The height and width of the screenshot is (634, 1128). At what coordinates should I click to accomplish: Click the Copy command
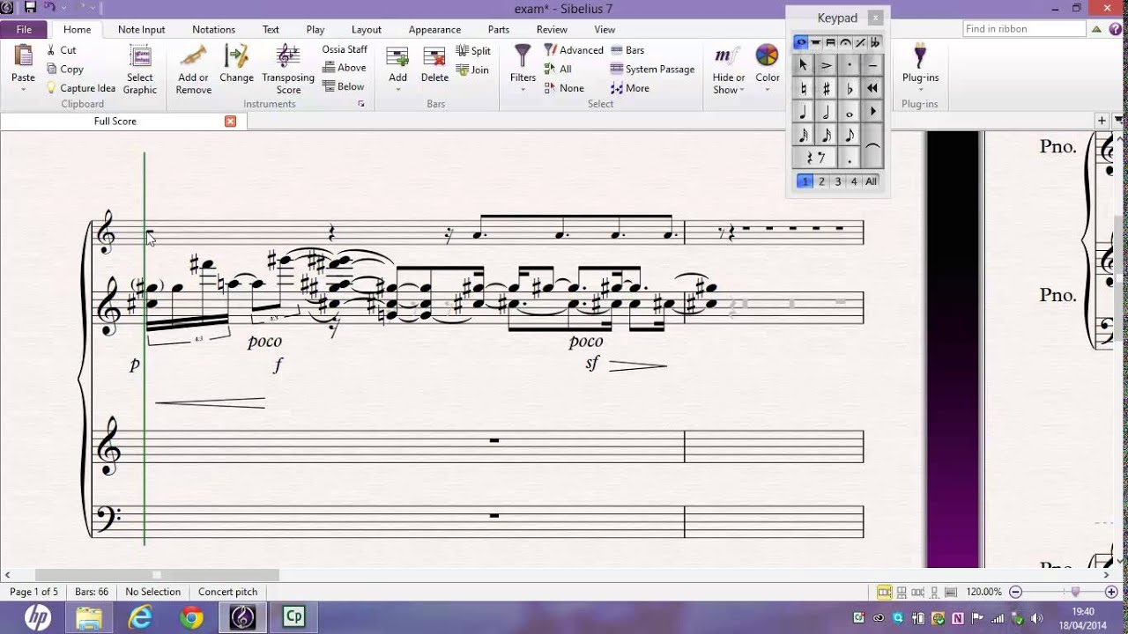pos(65,70)
